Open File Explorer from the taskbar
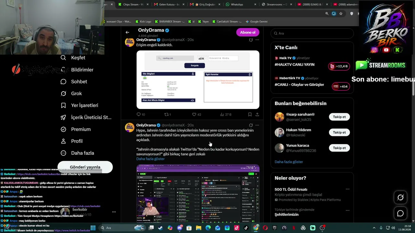 click(198, 228)
